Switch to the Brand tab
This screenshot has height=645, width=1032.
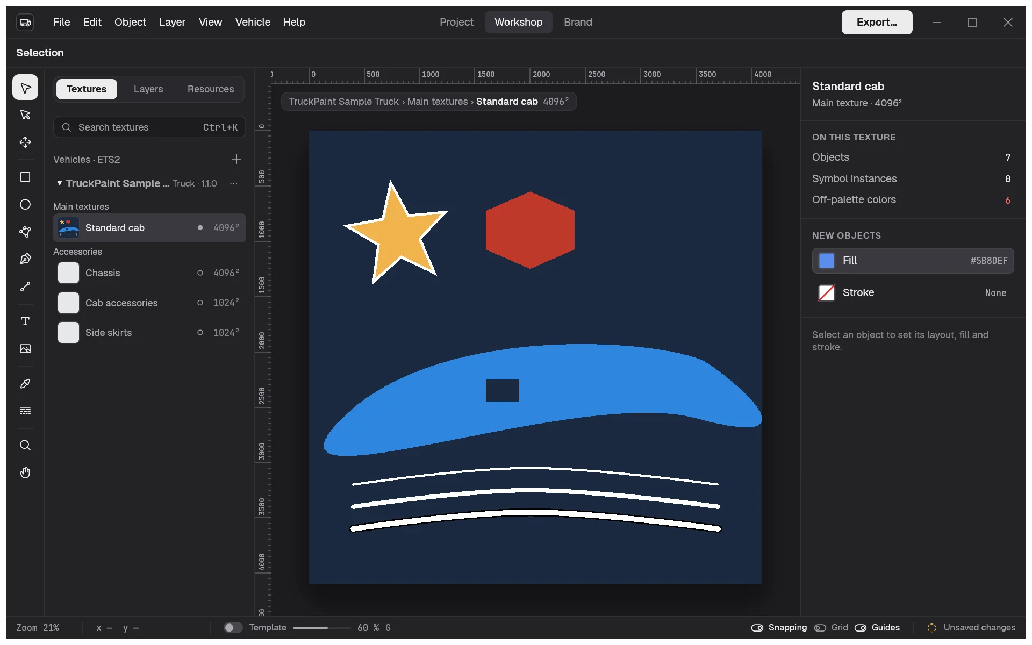point(578,22)
